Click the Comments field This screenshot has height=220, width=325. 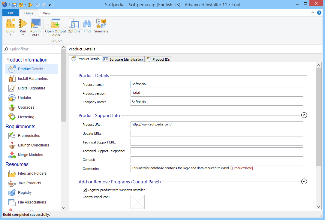[217, 168]
